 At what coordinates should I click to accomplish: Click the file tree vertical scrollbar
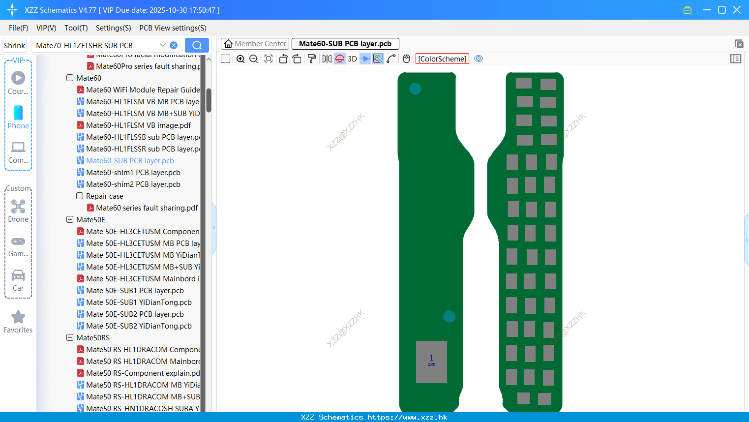[209, 100]
